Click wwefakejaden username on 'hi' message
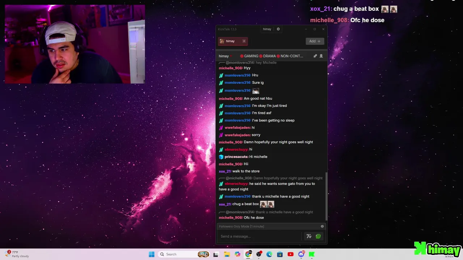Viewport: 463px width, 260px height. (237, 127)
